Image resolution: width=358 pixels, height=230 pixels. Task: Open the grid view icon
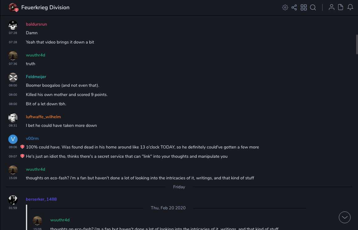[304, 7]
